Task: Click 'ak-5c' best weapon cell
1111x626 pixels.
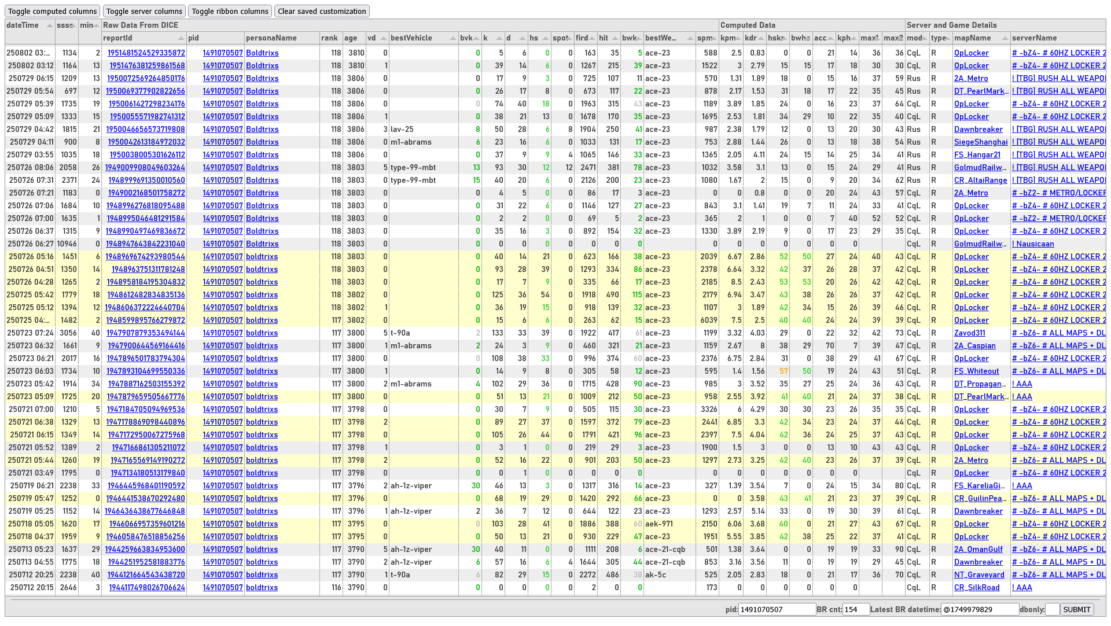Action: click(x=655, y=575)
